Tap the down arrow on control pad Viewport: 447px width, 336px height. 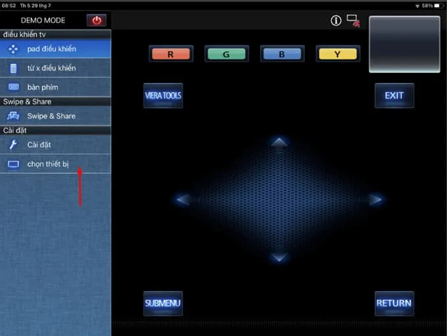click(x=279, y=258)
